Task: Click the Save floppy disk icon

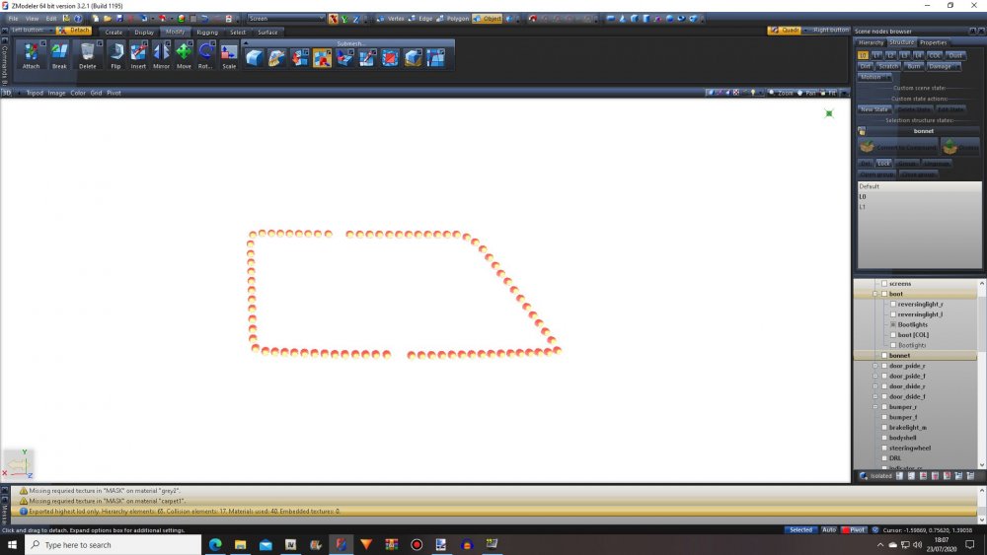Action: point(119,19)
